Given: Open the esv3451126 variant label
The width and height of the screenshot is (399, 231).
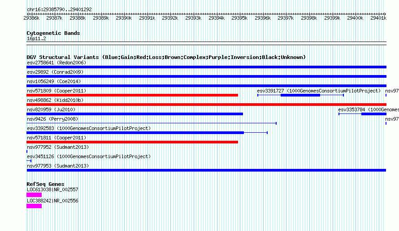Looking at the screenshot, I should coord(89,156).
